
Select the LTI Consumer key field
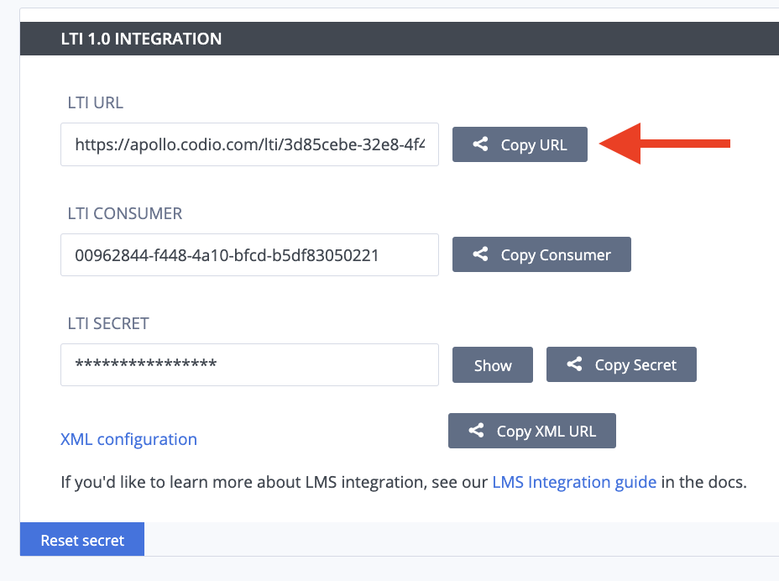tap(249, 254)
